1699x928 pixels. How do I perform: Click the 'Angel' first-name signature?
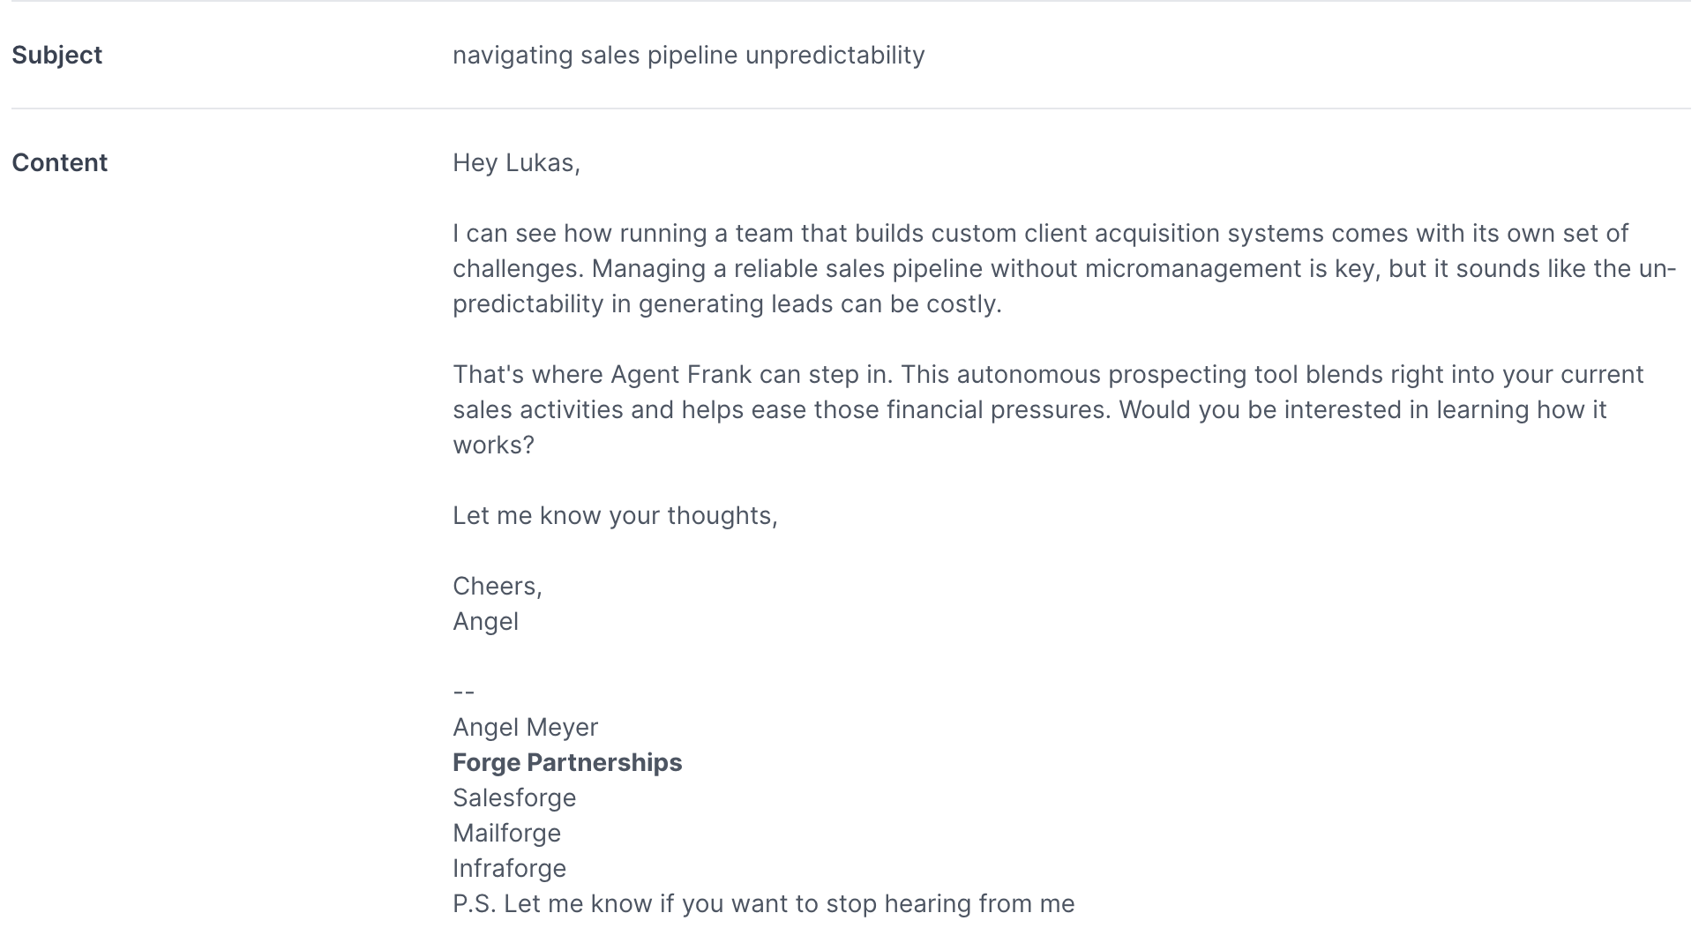pyautogui.click(x=485, y=622)
